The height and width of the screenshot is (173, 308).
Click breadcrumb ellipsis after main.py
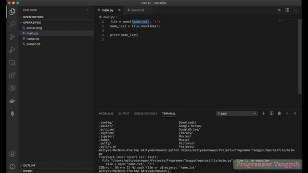120,17
